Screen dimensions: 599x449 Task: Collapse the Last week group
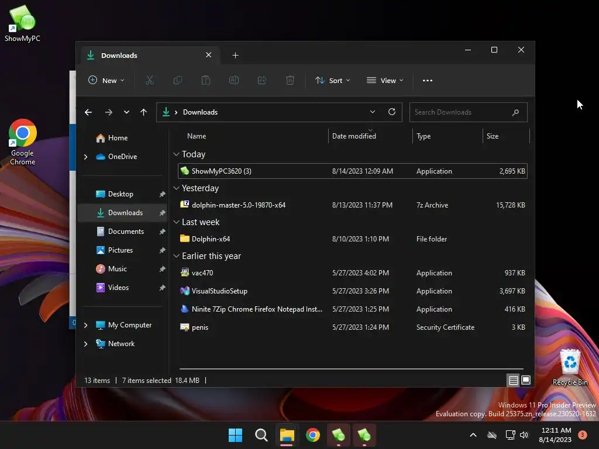[x=176, y=222]
